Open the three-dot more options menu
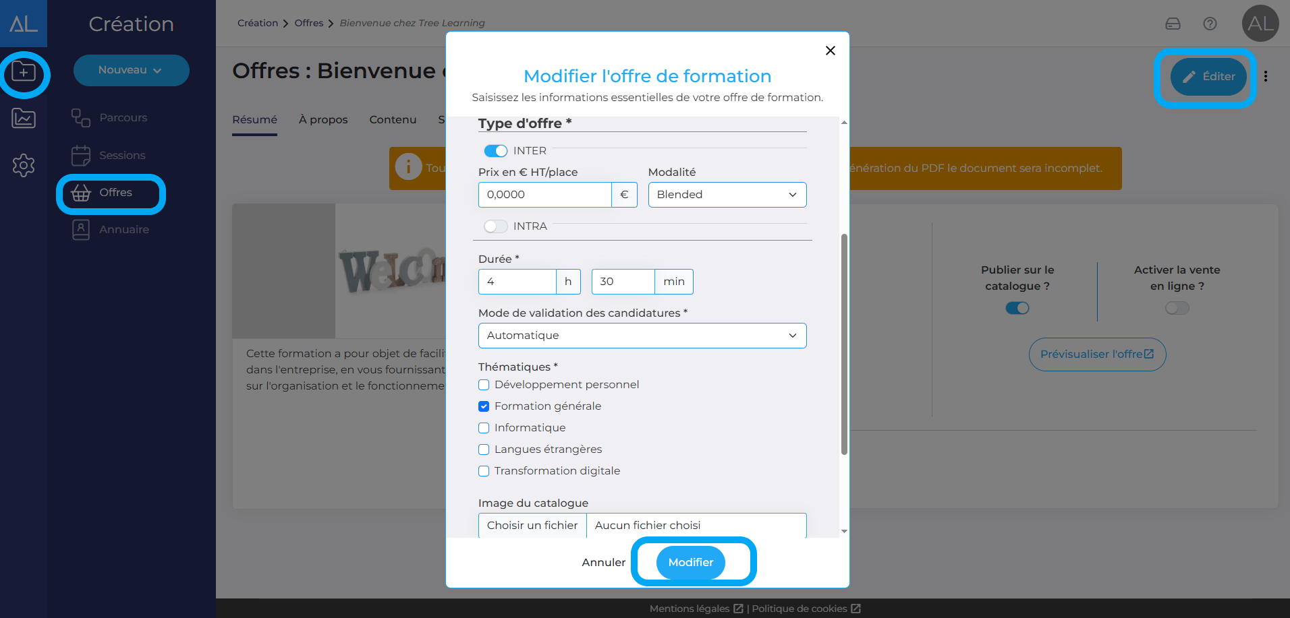The width and height of the screenshot is (1290, 618). 1266,76
